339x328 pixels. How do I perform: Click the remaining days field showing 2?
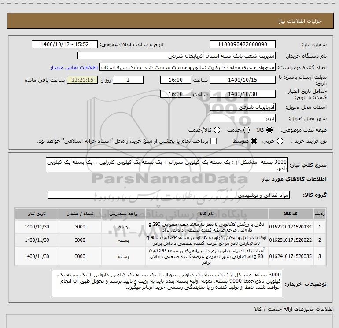coord(128,80)
